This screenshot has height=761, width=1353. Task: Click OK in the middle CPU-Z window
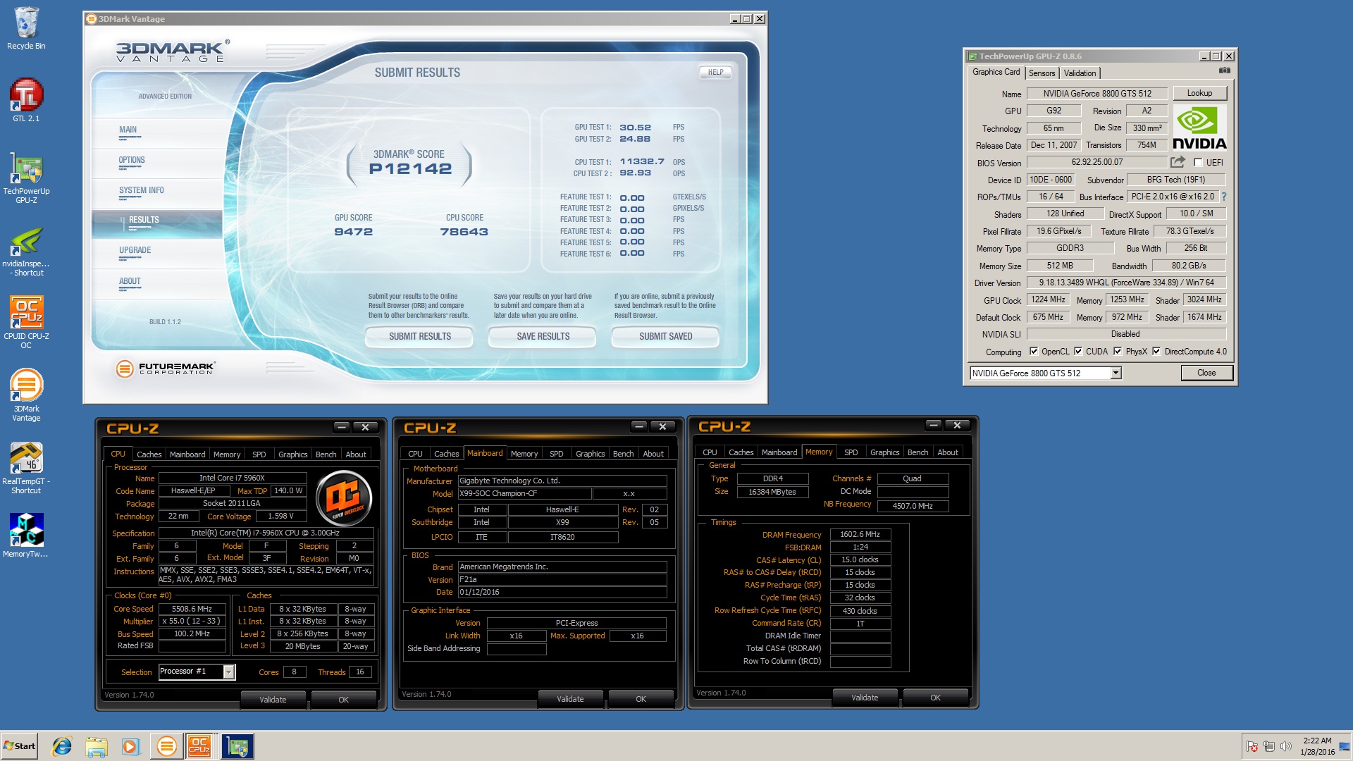[x=641, y=699]
